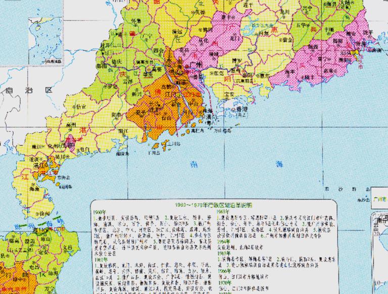388x294 pixels.
Task: Click the 紫金 county label
Action: (288, 39)
